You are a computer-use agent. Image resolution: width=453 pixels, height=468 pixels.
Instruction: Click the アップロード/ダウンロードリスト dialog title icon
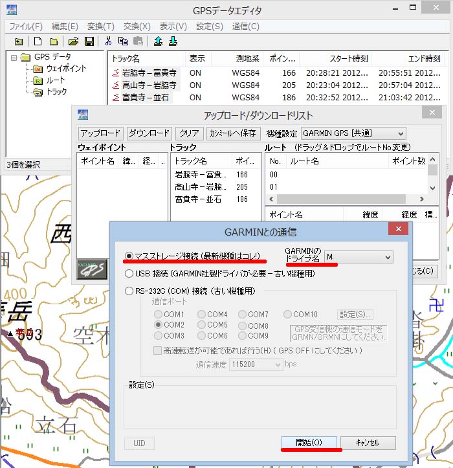83,115
